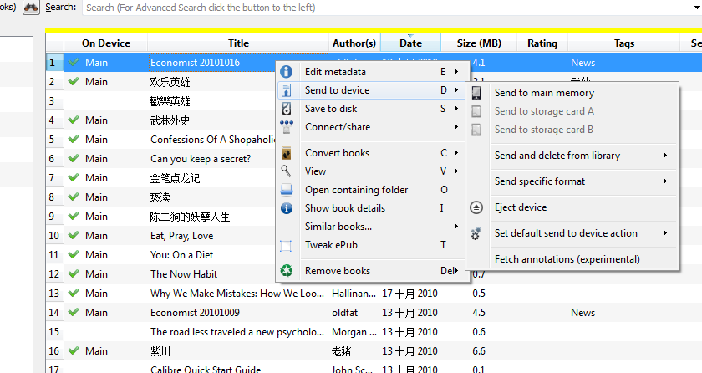702x373 pixels.
Task: Click the Edit metadata icon
Action: [x=286, y=72]
